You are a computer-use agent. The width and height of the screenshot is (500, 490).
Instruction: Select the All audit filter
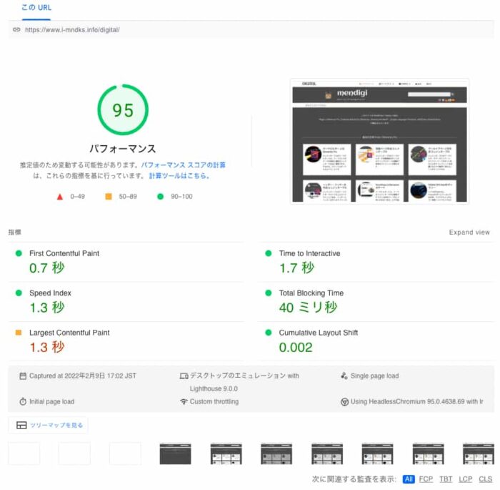click(409, 479)
